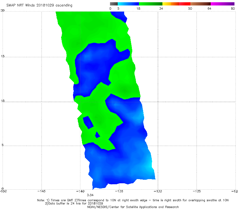
Task: Select the green segment of the colorbar
Action: tap(151, 4)
